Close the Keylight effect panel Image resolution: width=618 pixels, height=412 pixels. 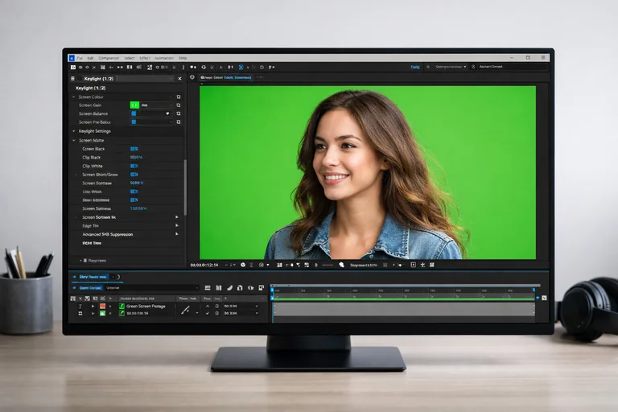[x=179, y=78]
